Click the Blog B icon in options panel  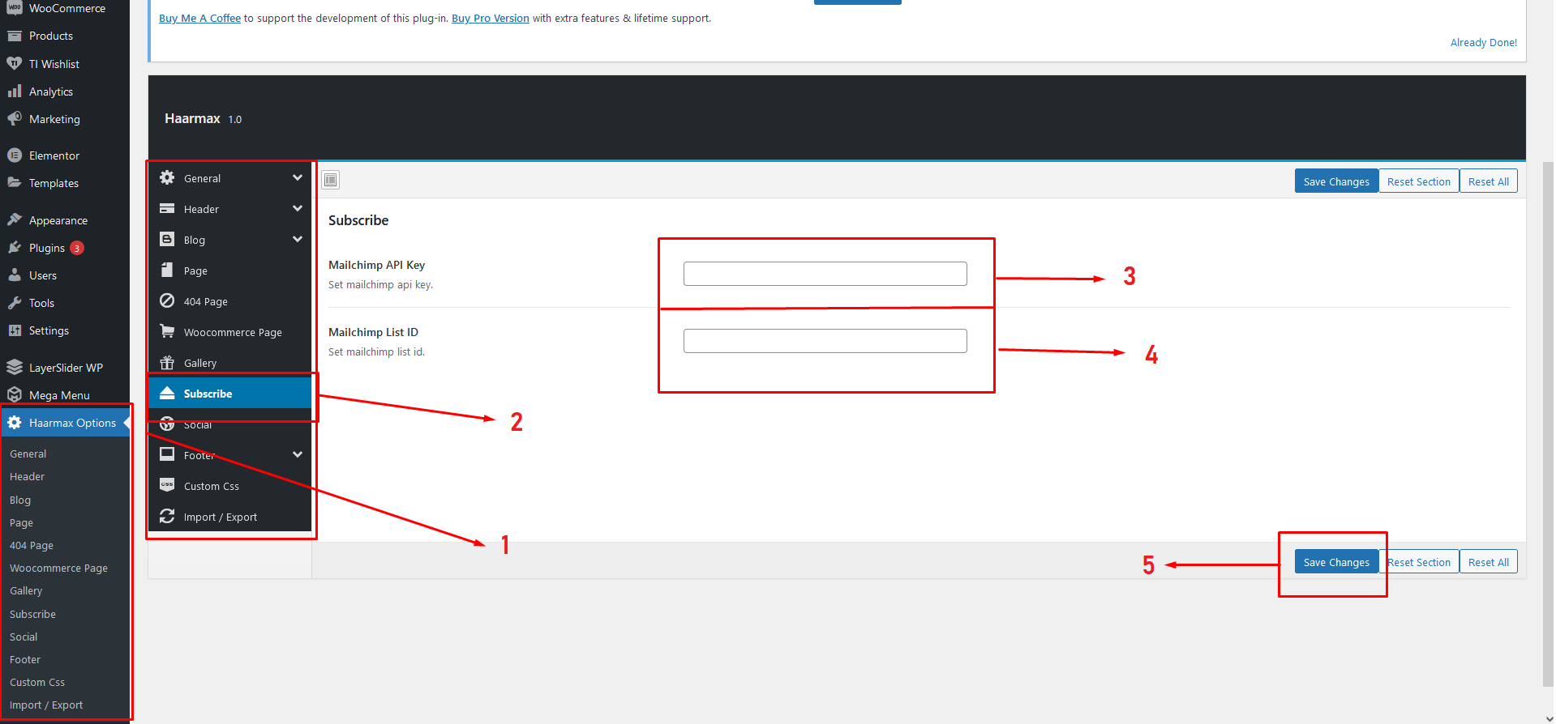tap(167, 239)
